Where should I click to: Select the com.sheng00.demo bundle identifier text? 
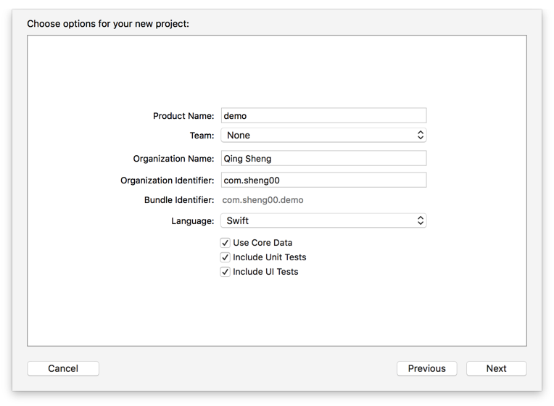tap(262, 200)
